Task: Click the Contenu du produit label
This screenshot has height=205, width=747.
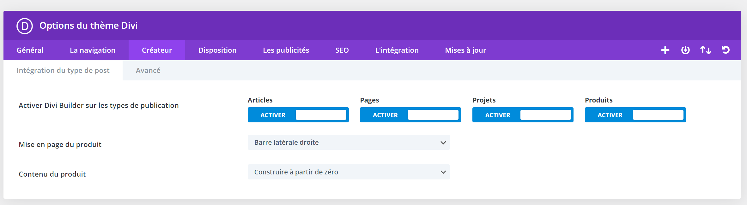Action: coord(52,174)
